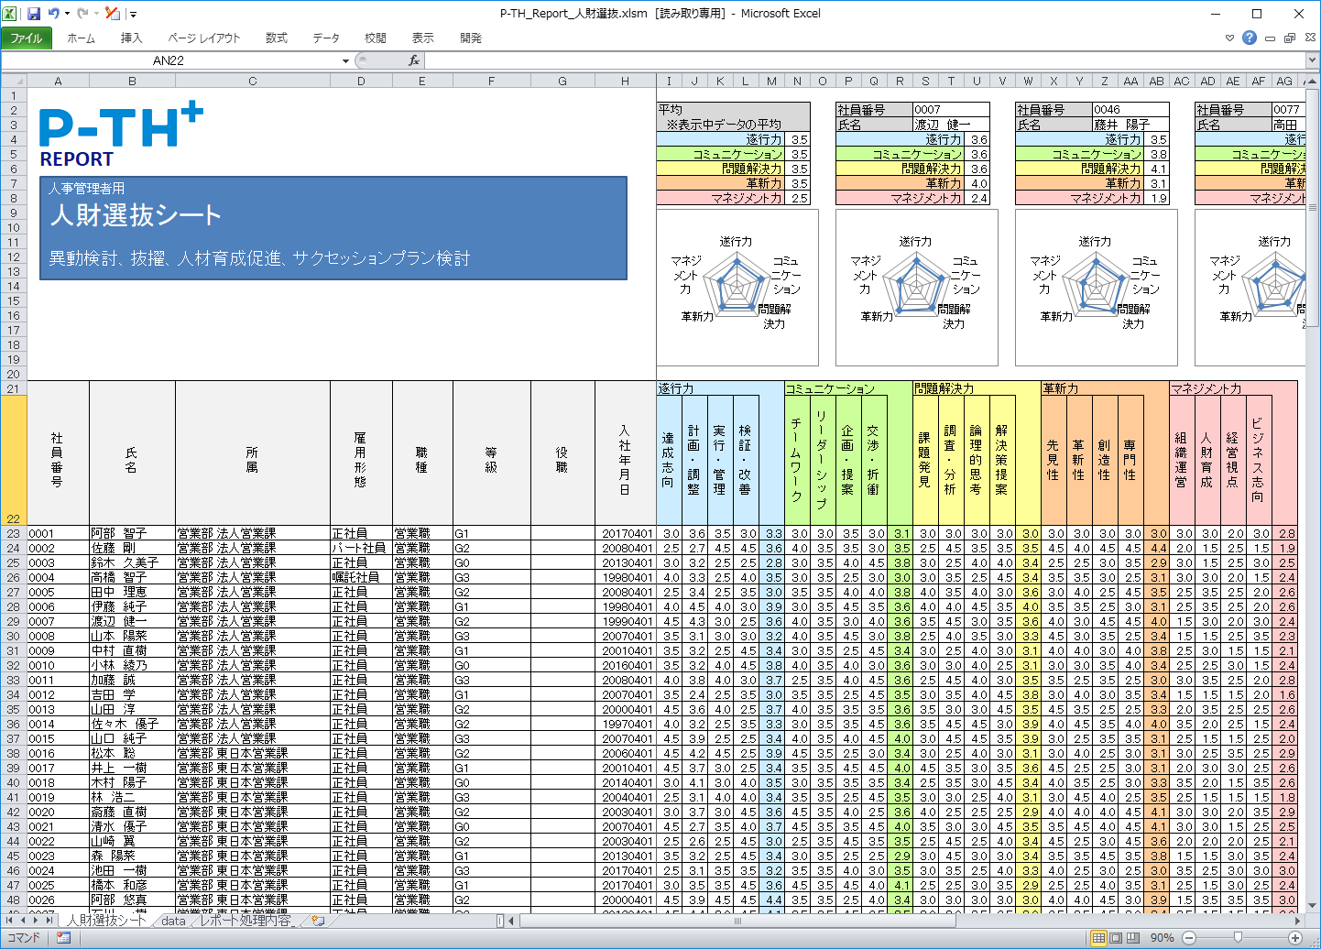This screenshot has width=1321, height=949.
Task: Click the 90% zoom level indicator
Action: pos(1163,938)
